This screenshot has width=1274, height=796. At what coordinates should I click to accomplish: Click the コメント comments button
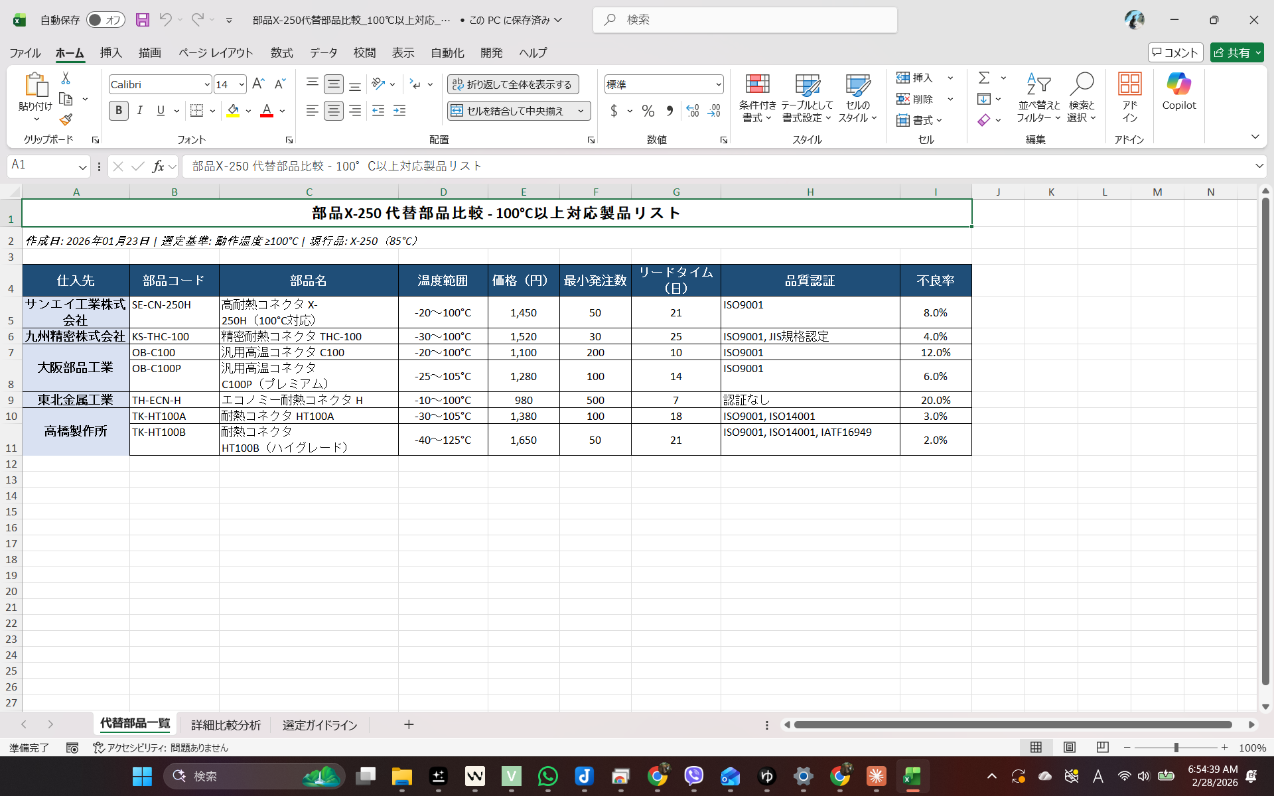pyautogui.click(x=1175, y=52)
